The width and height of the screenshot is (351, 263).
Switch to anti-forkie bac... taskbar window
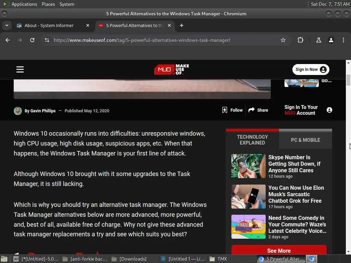click(x=85, y=259)
